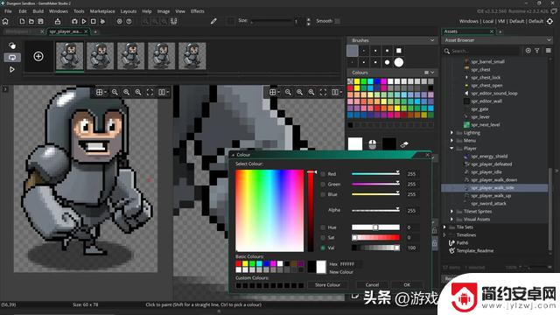Toggle the Smooth checkbox
The width and height of the screenshot is (560, 315).
click(338, 21)
